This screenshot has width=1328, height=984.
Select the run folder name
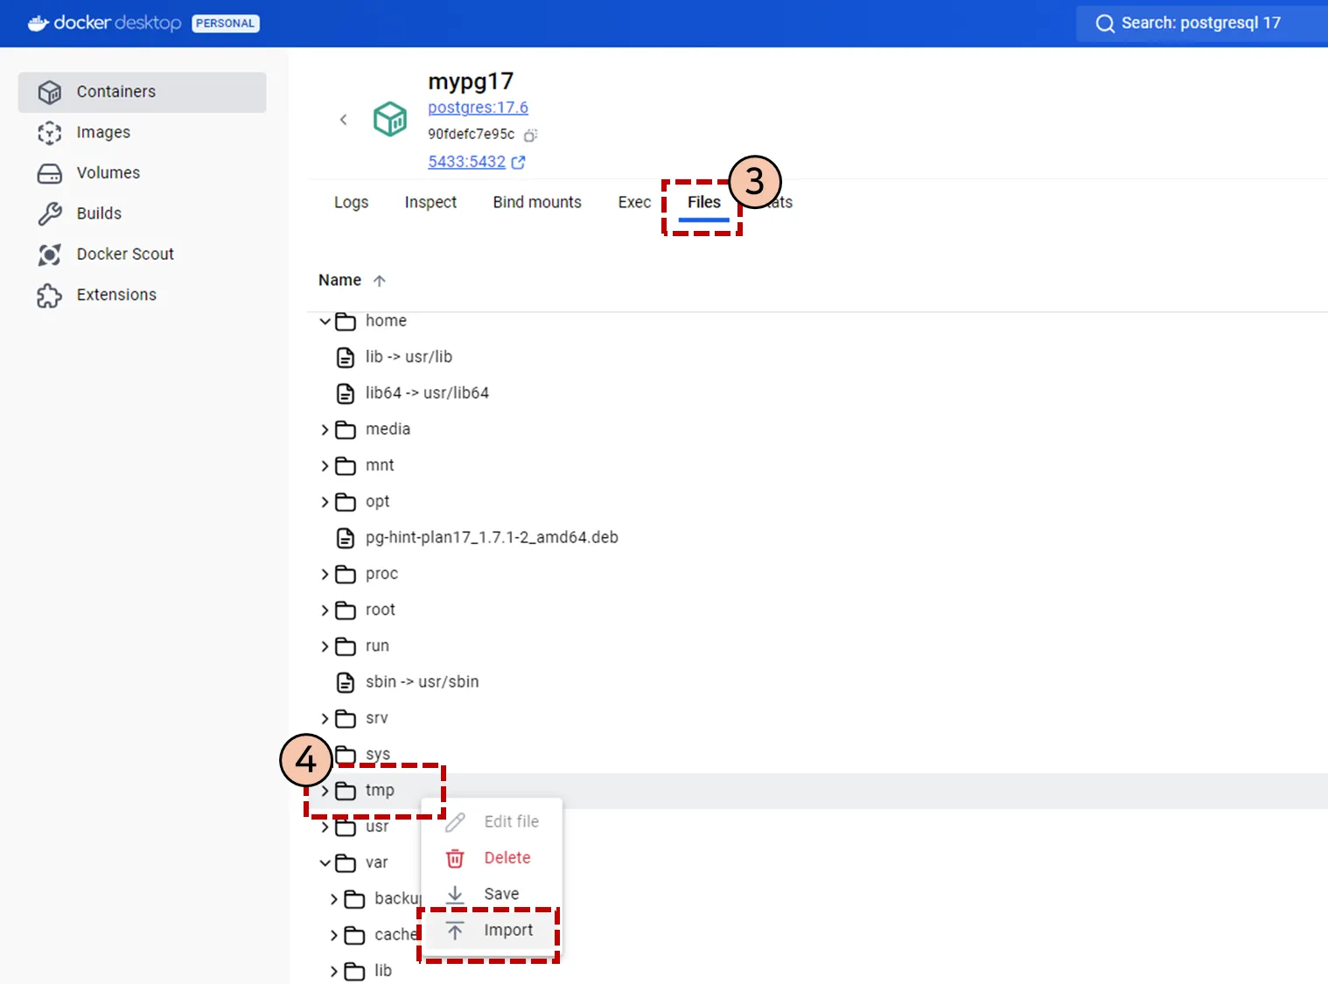[x=377, y=646]
